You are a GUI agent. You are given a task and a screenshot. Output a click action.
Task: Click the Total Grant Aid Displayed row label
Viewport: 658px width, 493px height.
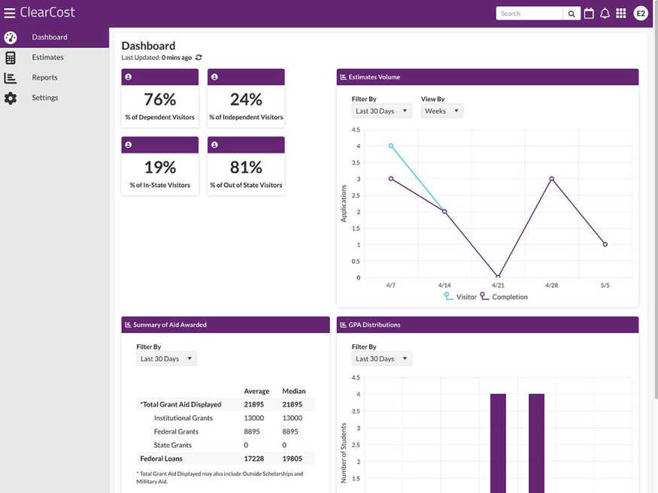coord(180,404)
